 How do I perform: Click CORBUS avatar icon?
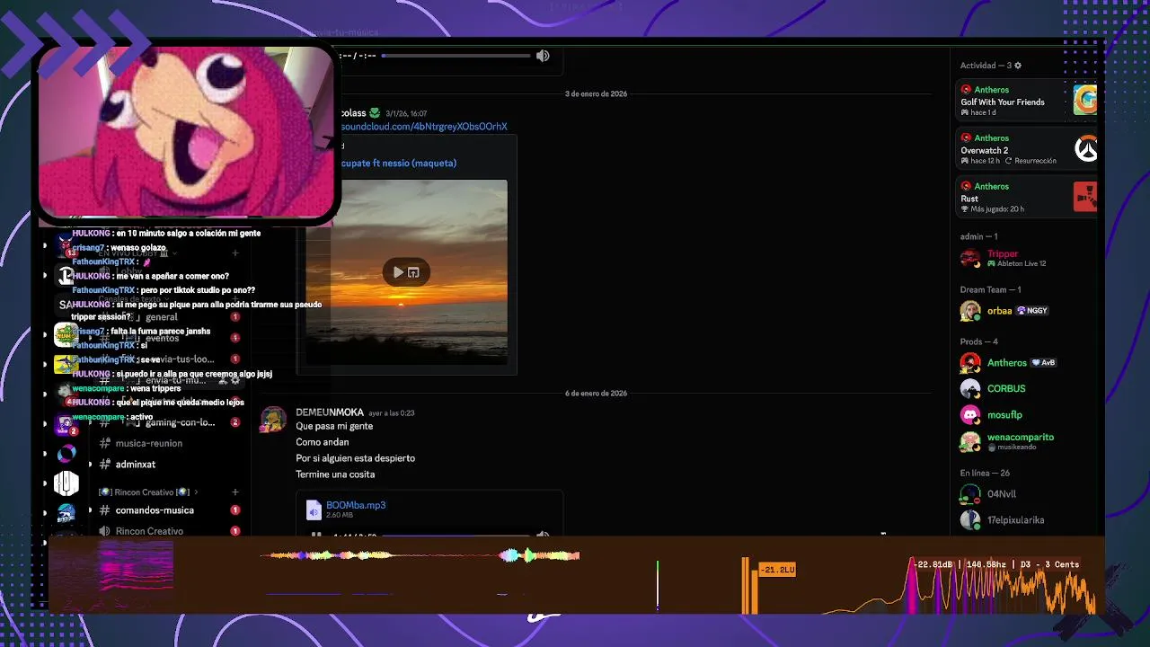tap(969, 389)
